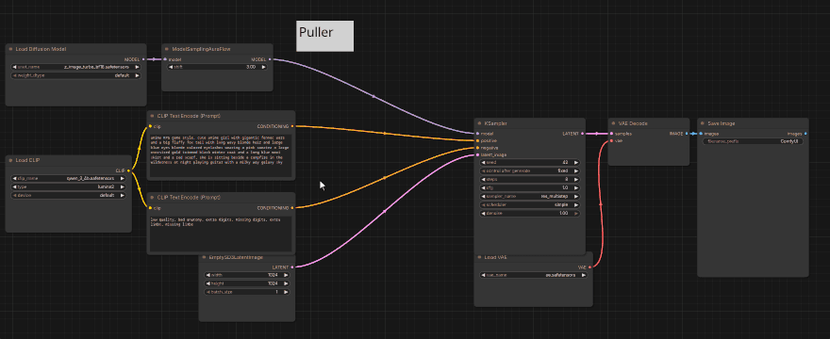Click the LATENT output socket on EmptySD3LatentImage
The image size is (830, 339).
[292, 267]
